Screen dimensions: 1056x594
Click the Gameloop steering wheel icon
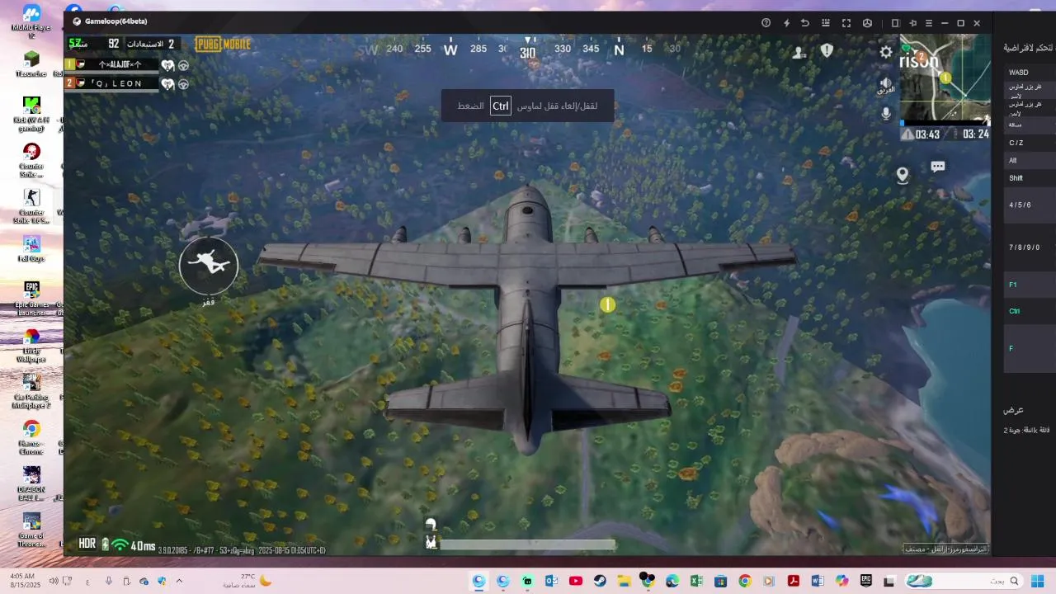pos(867,23)
